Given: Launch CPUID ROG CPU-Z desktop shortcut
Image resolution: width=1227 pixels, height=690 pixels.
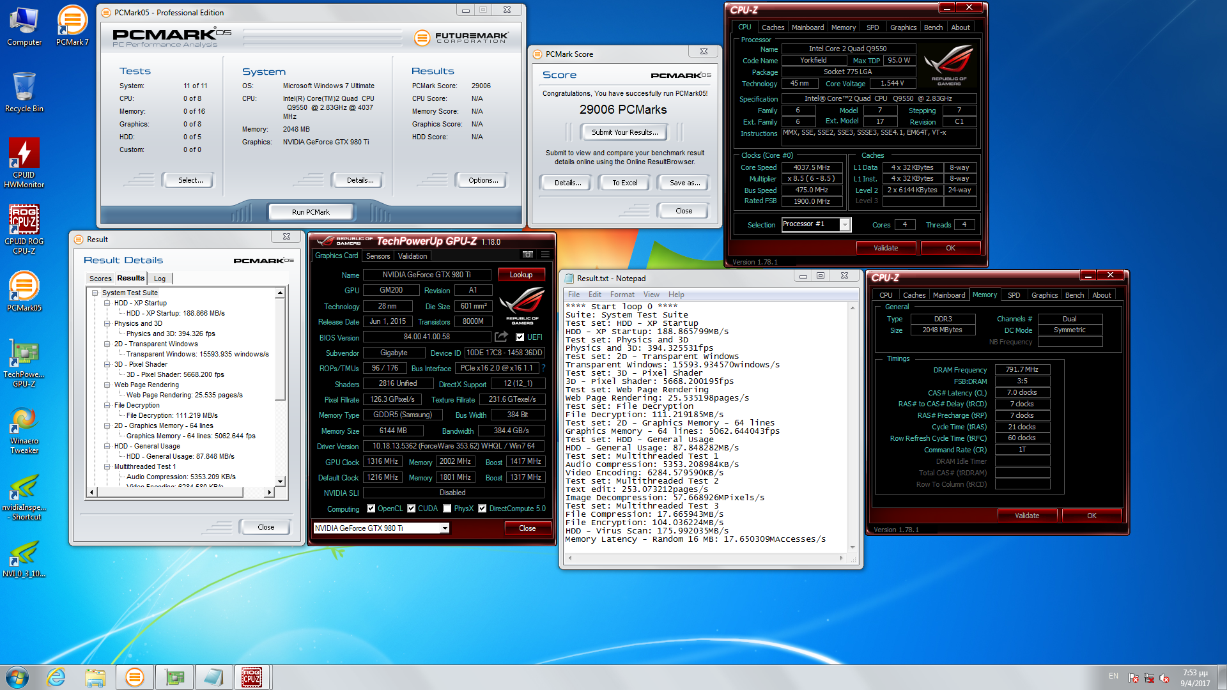Looking at the screenshot, I should (x=24, y=229).
